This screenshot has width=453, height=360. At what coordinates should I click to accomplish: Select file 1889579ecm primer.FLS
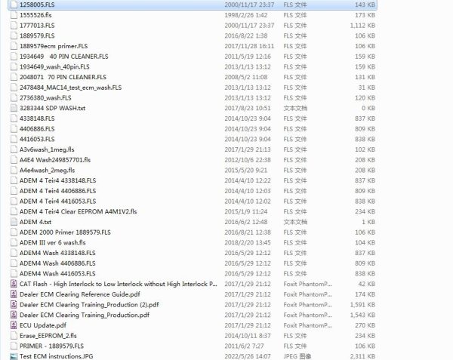(x=54, y=46)
